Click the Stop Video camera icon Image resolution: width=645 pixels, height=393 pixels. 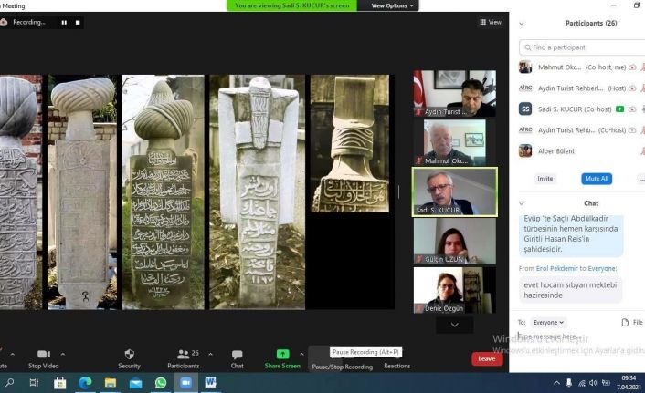tap(43, 354)
